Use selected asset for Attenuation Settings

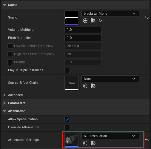(85, 143)
